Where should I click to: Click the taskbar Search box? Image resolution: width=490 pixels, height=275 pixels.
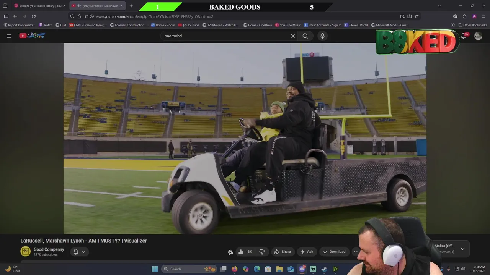point(189,269)
